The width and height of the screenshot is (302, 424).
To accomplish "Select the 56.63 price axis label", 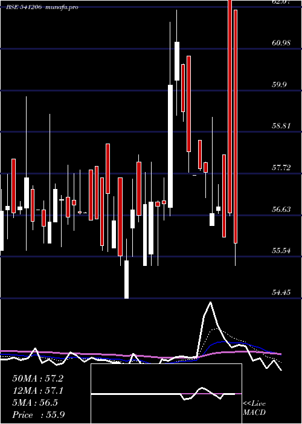I will (281, 210).
